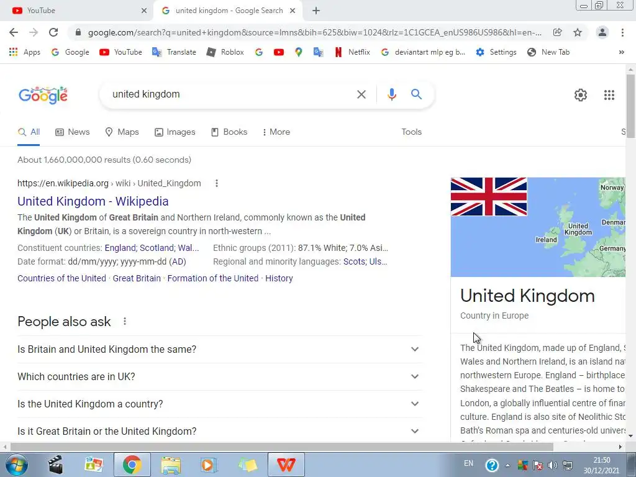Switch to the Images results tab
The image size is (636, 477).
tap(175, 132)
